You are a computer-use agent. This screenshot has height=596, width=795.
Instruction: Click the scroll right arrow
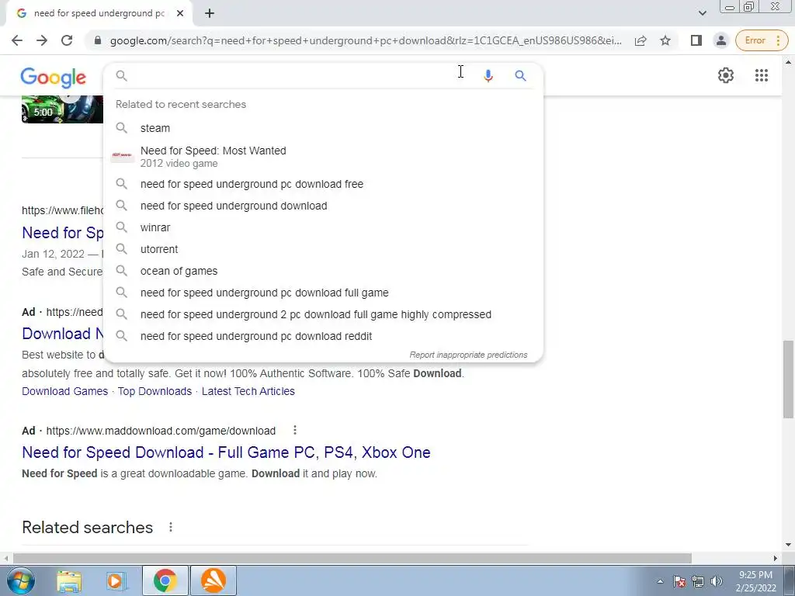pos(776,558)
